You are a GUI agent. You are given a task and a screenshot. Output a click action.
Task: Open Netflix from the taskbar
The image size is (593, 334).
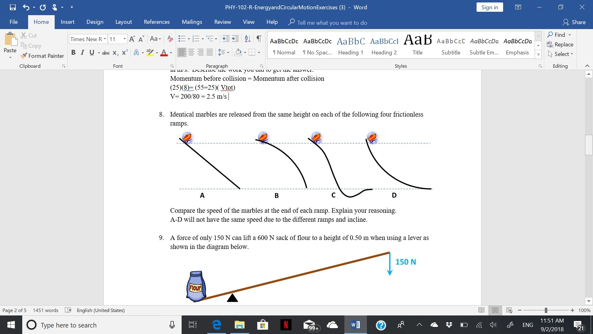(x=286, y=325)
